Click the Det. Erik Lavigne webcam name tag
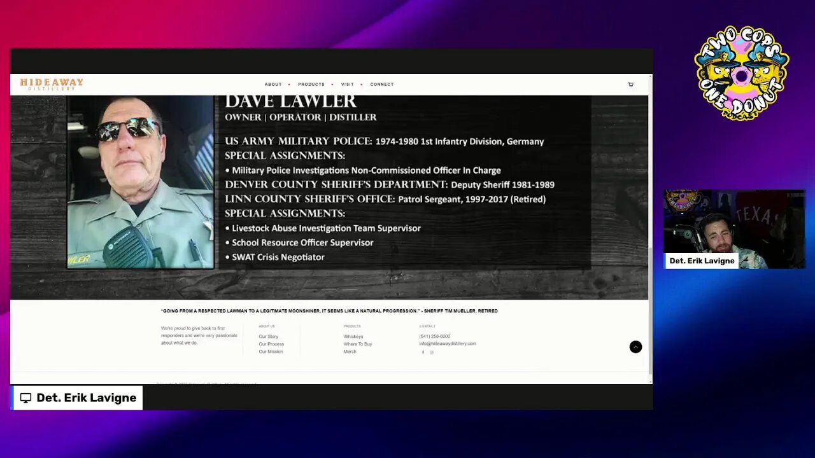 point(702,261)
